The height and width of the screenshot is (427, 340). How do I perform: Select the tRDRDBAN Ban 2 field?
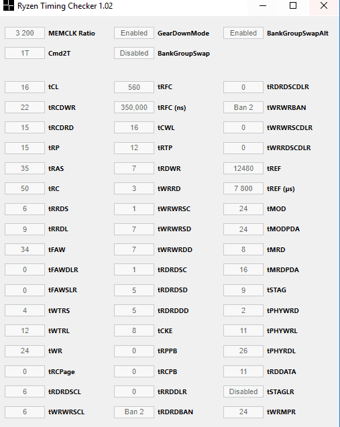(134, 412)
